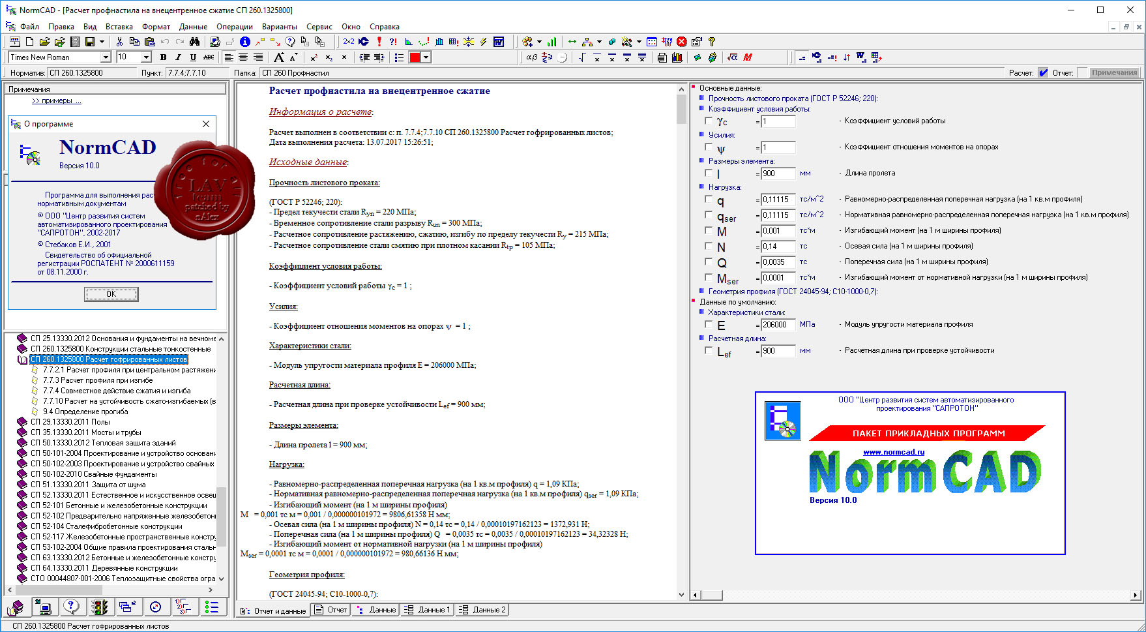
Task: Collapse СП 260.1325800 Расчет гофрированных листов node
Action: pos(22,359)
